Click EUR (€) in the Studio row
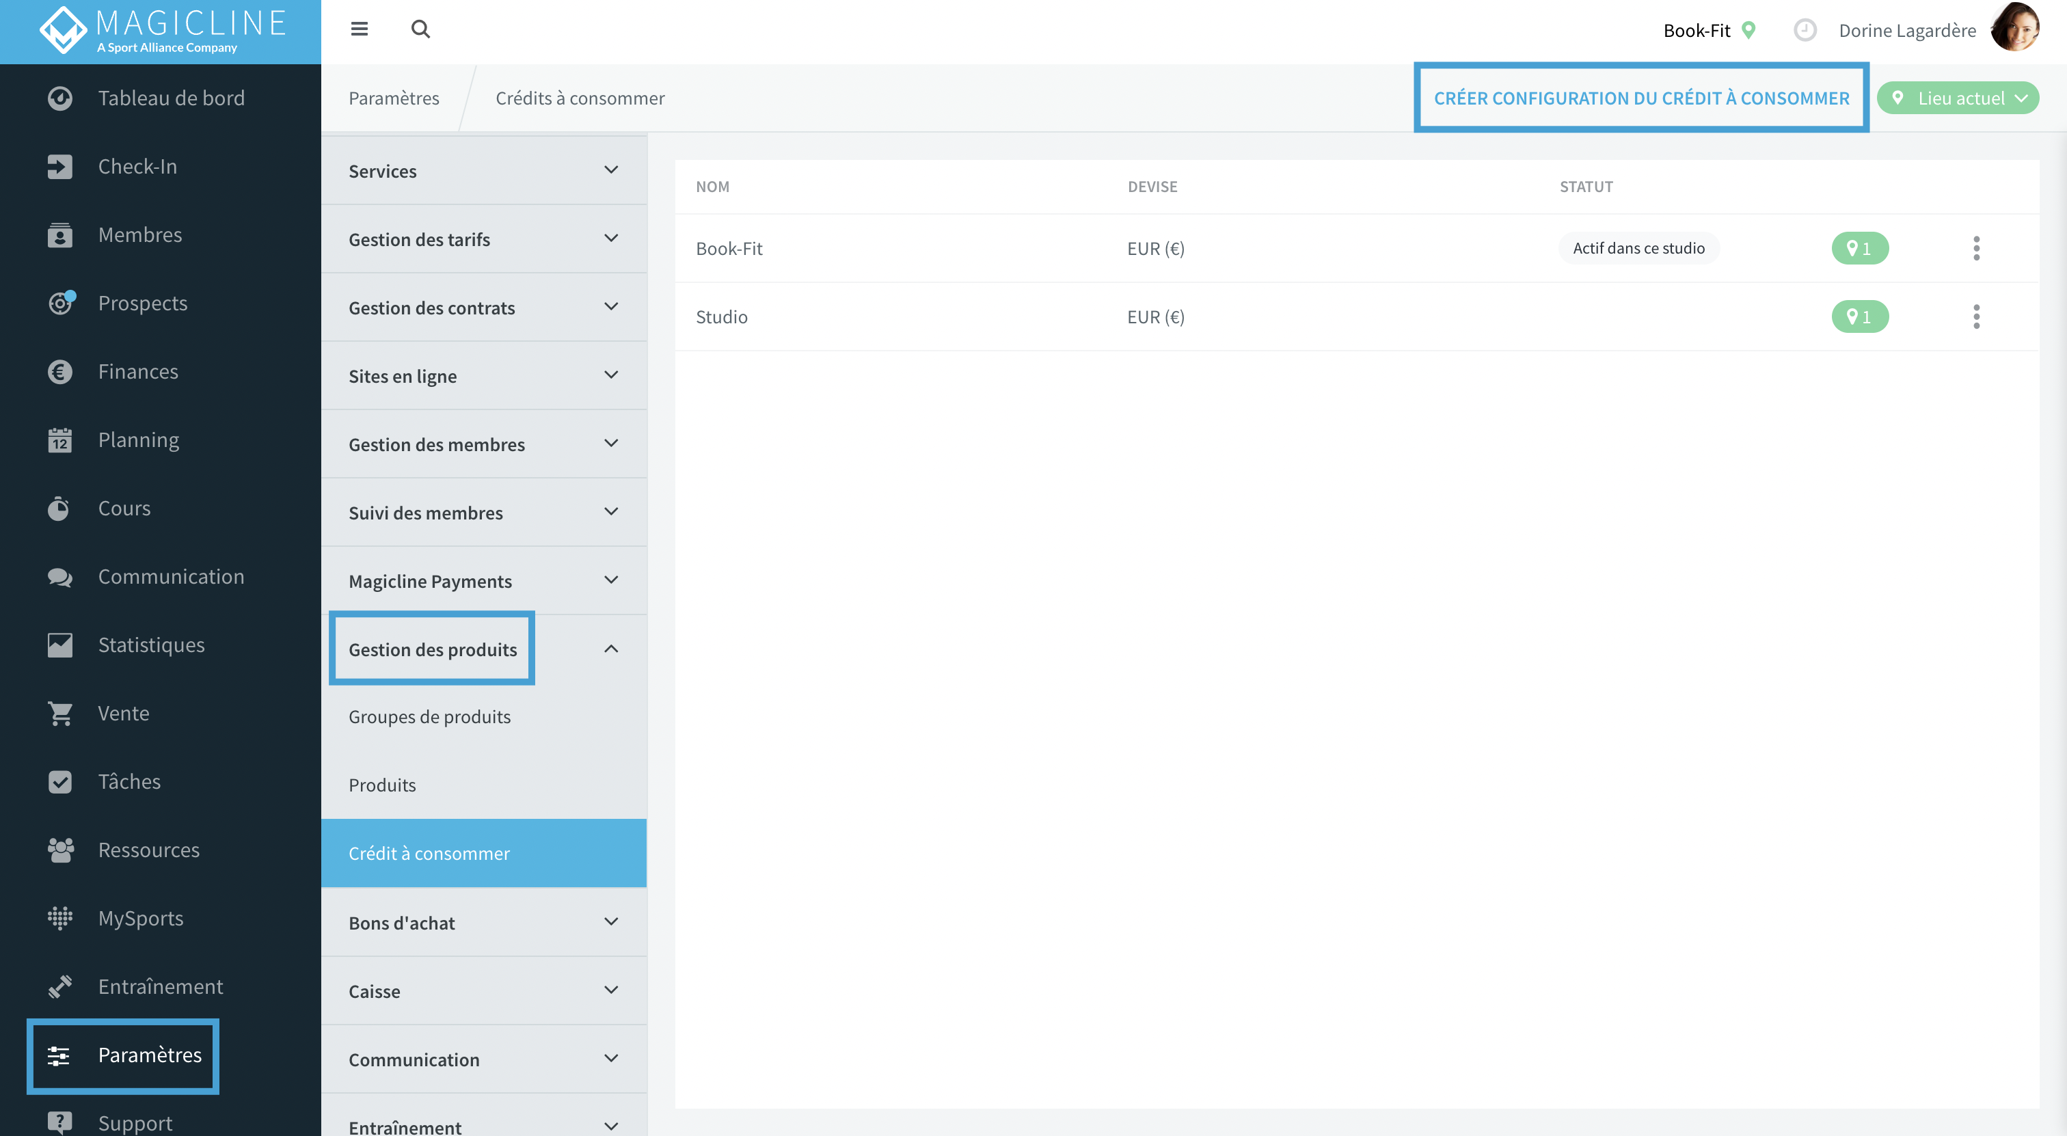The width and height of the screenshot is (2067, 1136). [1155, 316]
